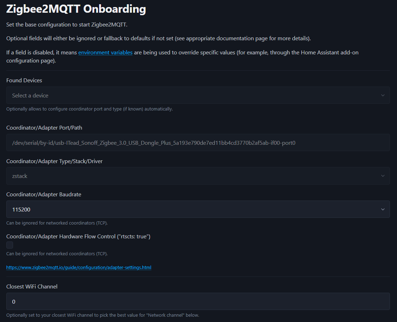Click the Zigbee2MQTT Onboarding heading
397x322 pixels.
pyautogui.click(x=76, y=9)
